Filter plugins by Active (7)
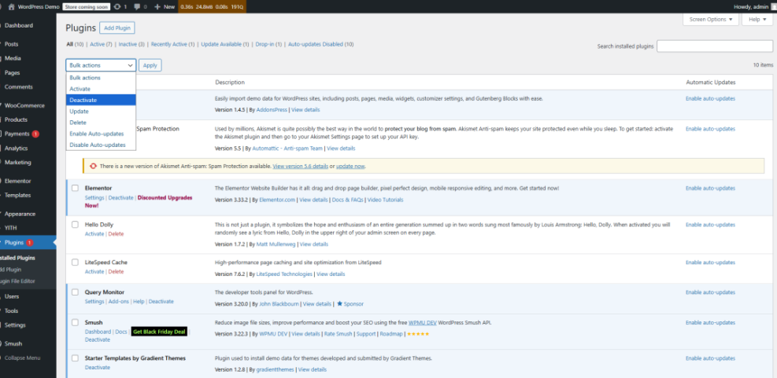 click(x=101, y=44)
